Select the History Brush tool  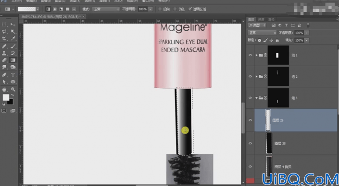[x=13, y=53]
